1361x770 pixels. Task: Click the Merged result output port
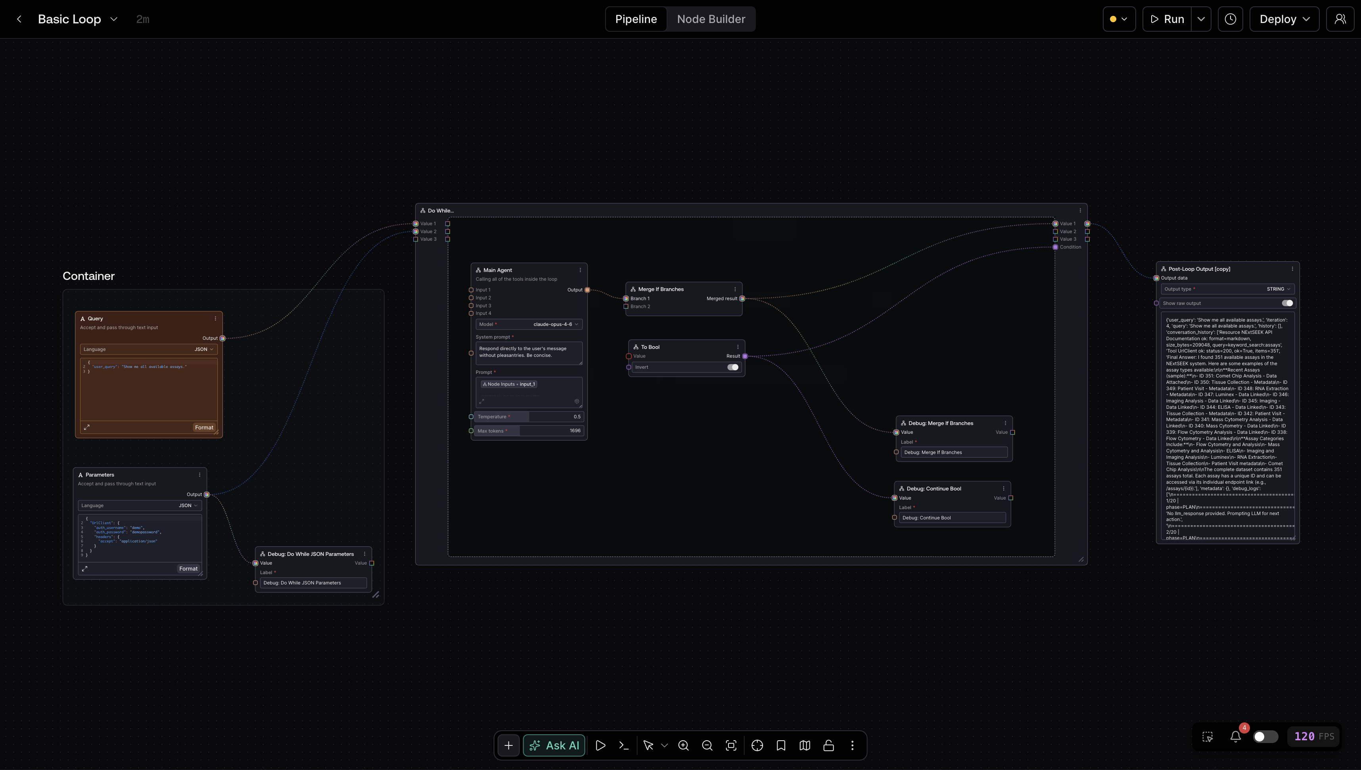(742, 299)
